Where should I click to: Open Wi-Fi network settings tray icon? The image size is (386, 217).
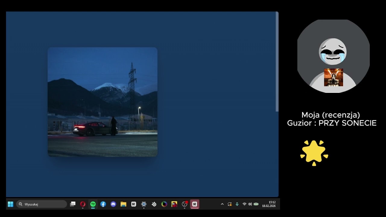click(244, 204)
